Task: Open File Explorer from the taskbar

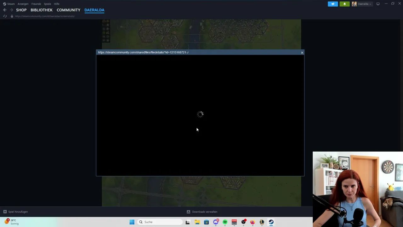Action: (x=197, y=222)
